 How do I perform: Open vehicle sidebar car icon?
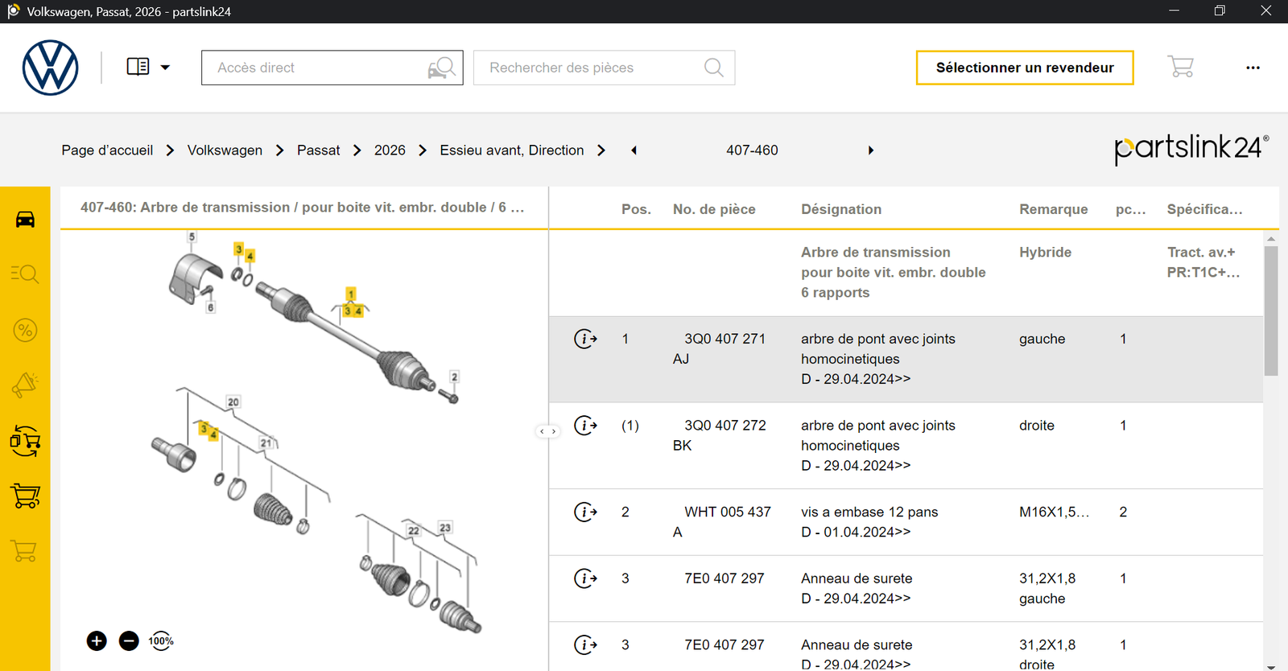25,219
